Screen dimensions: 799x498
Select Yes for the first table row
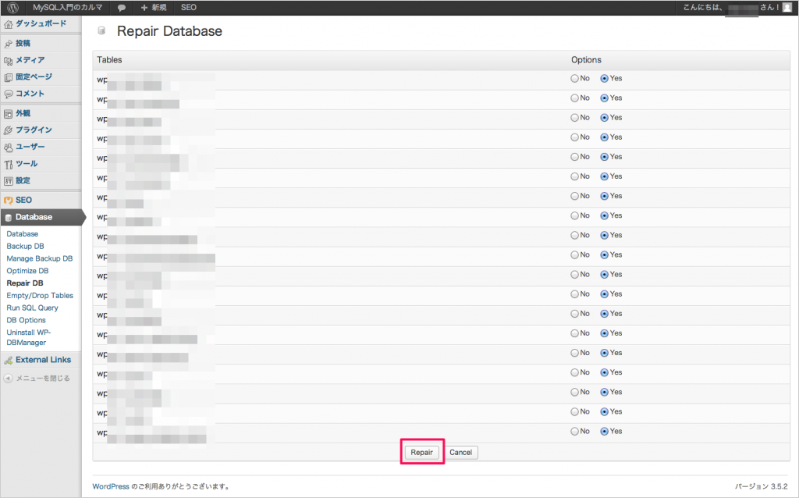point(605,79)
